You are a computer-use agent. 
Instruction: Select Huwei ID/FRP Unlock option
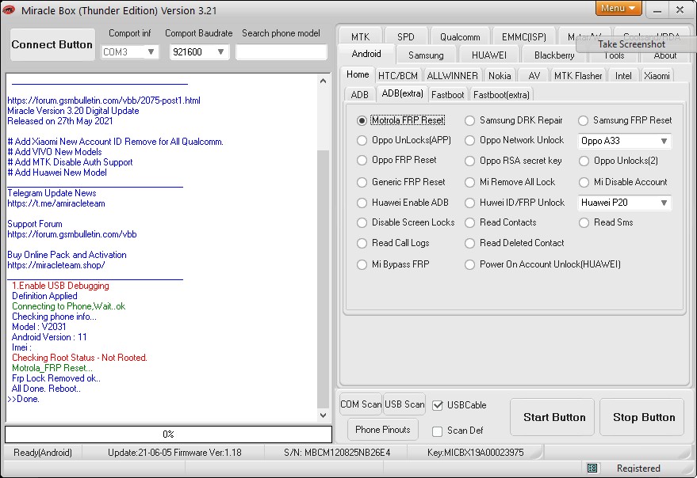(x=469, y=203)
